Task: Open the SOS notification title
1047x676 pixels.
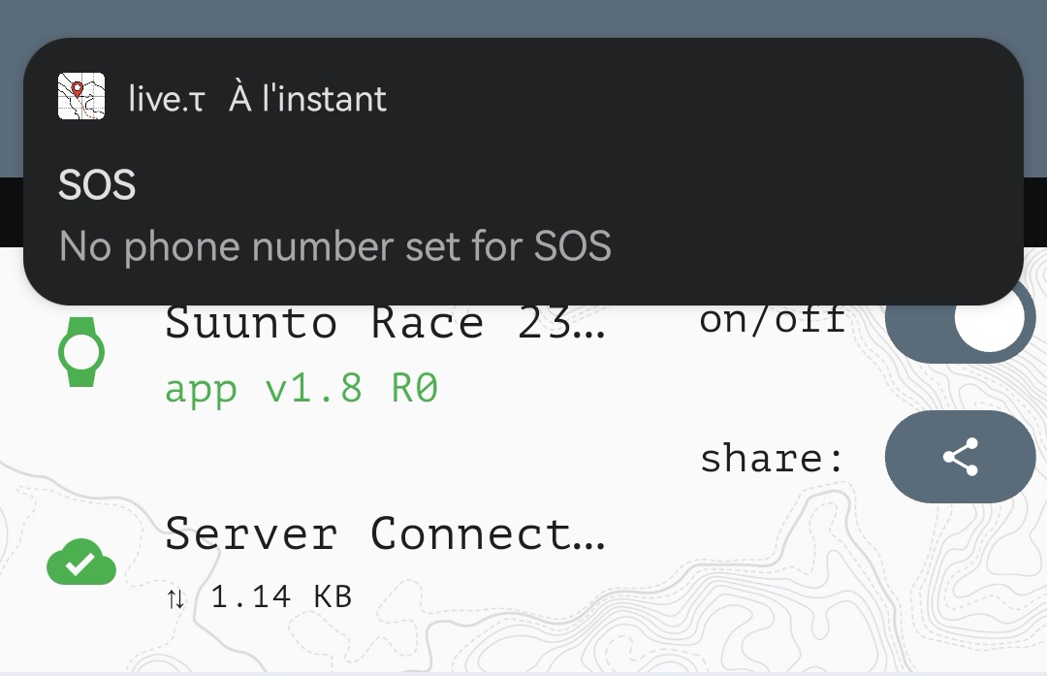Action: coord(97,185)
